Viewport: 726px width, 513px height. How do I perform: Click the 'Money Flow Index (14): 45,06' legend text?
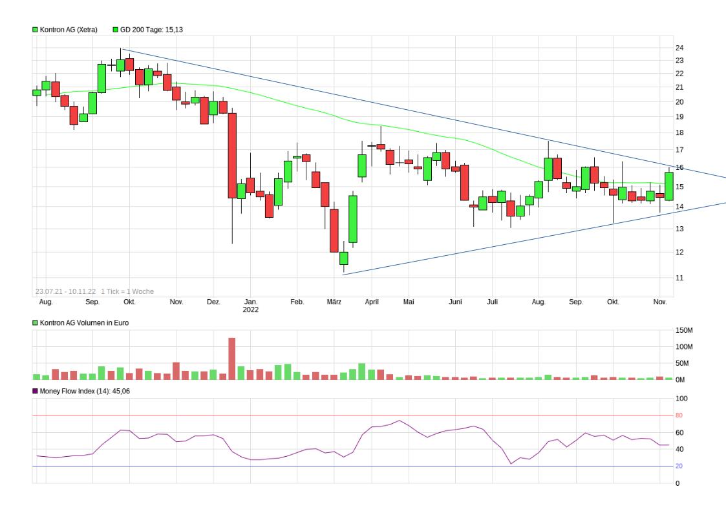click(x=85, y=391)
